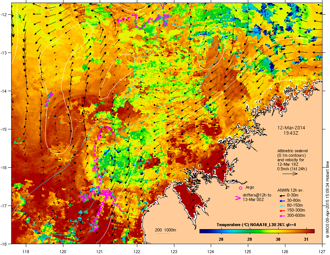Click the '121' longitude axis label
Screen dimensions: 330x255
[100, 252]
